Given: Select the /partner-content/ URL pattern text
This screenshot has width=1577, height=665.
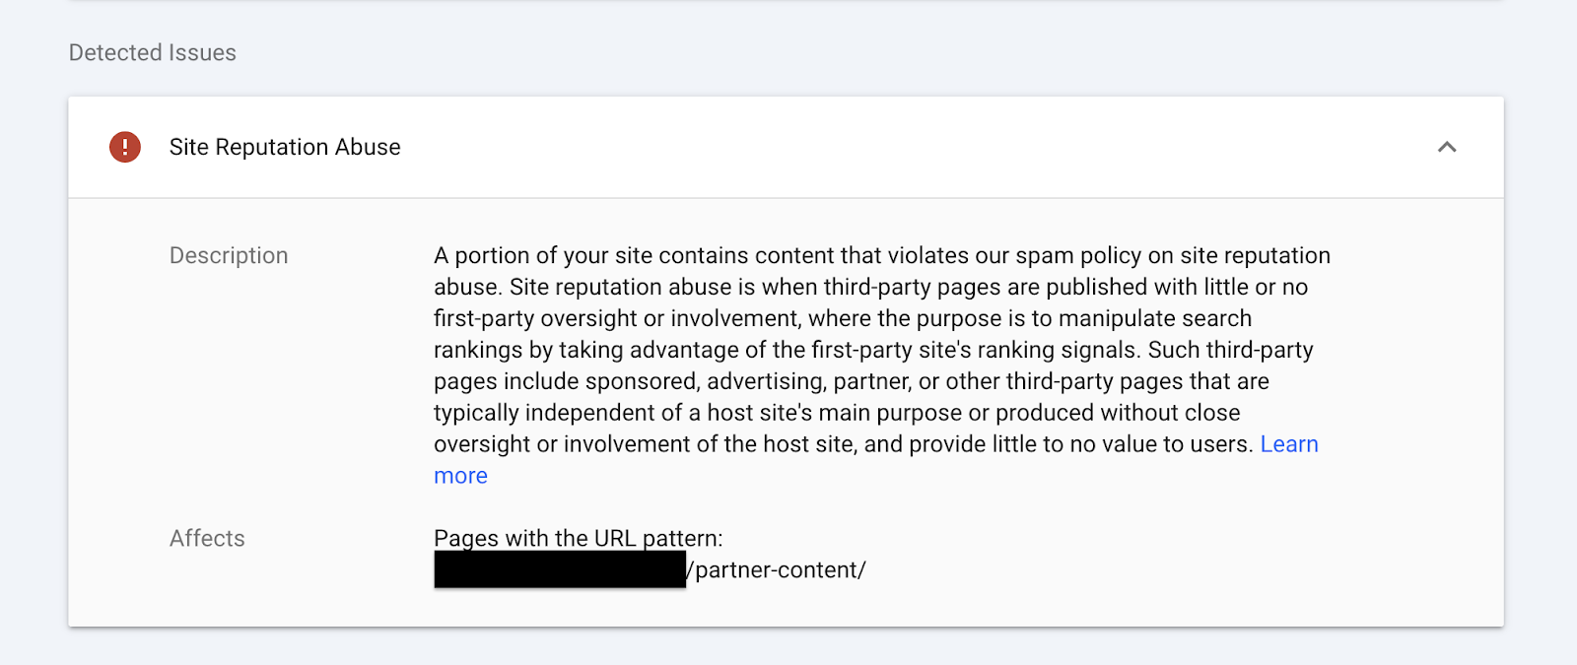Looking at the screenshot, I should click(x=777, y=570).
